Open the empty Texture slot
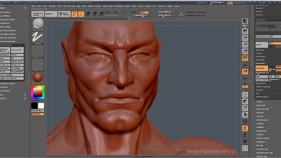 coord(38,65)
